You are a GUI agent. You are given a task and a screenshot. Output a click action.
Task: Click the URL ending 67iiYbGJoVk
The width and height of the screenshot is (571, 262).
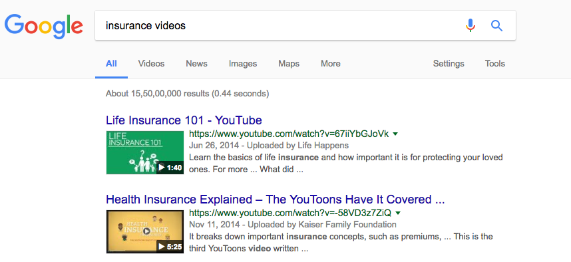click(x=289, y=134)
